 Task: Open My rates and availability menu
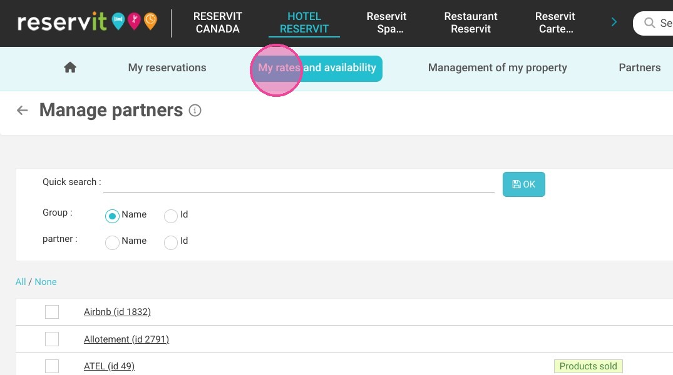(317, 68)
